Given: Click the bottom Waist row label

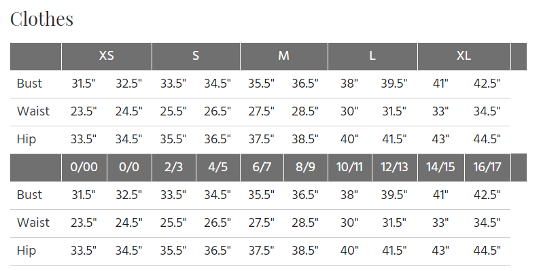Looking at the screenshot, I should 33,223.
